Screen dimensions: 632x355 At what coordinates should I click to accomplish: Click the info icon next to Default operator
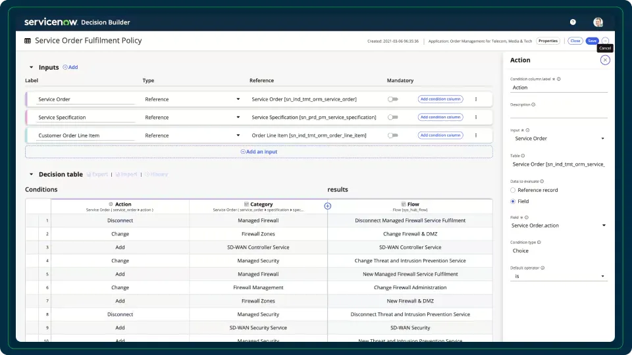(x=542, y=268)
